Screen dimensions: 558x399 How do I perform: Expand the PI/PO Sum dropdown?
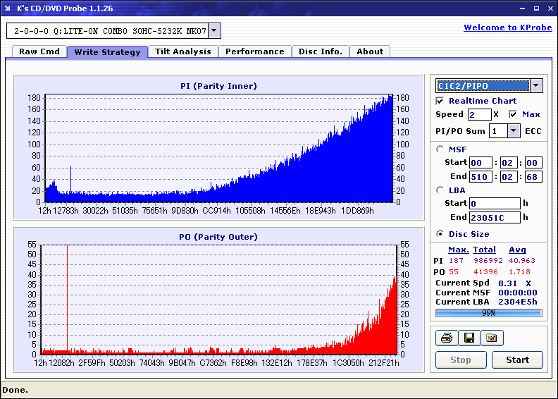click(x=513, y=131)
